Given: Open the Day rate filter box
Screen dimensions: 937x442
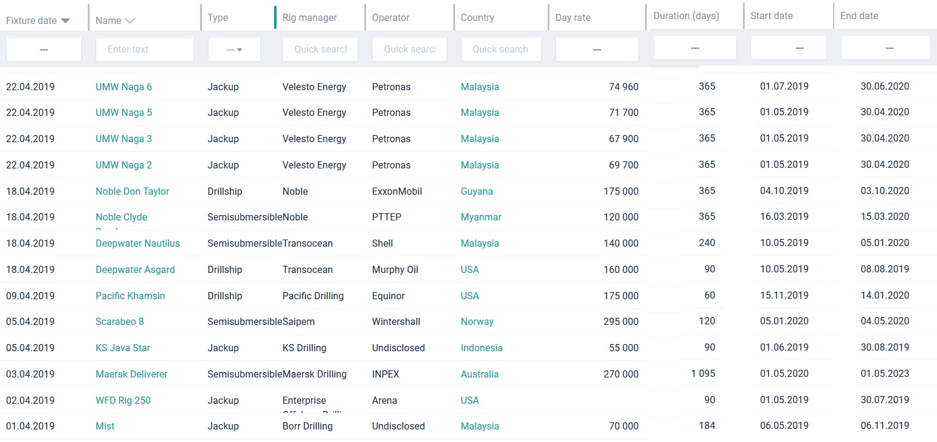Looking at the screenshot, I should coord(597,50).
